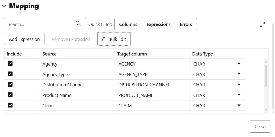Viewport: 275px width, 137px height.
Task: Filter the mapping by Errors
Action: pos(186,24)
